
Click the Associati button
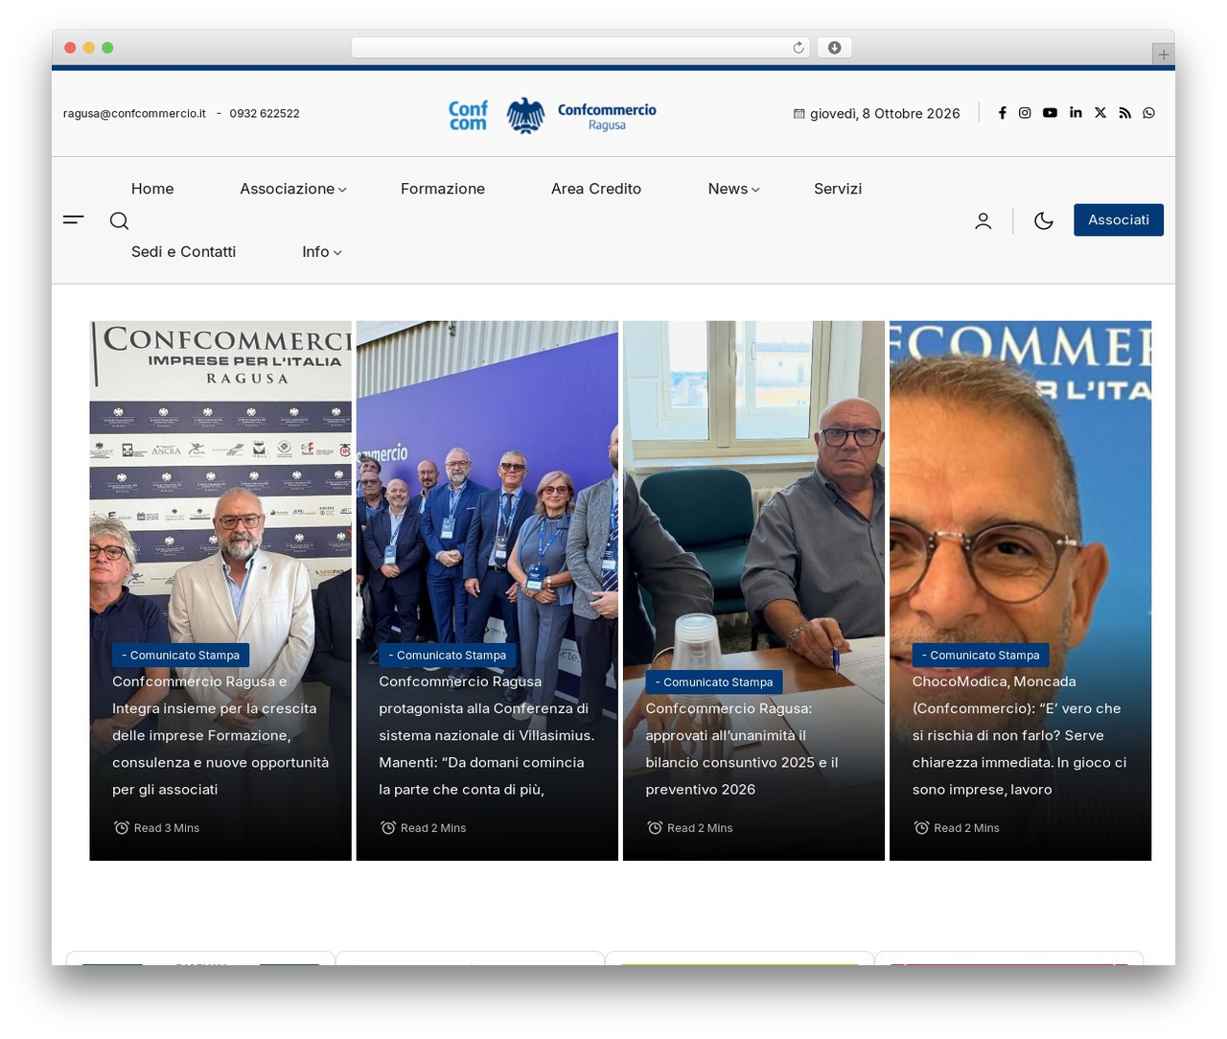1119,219
